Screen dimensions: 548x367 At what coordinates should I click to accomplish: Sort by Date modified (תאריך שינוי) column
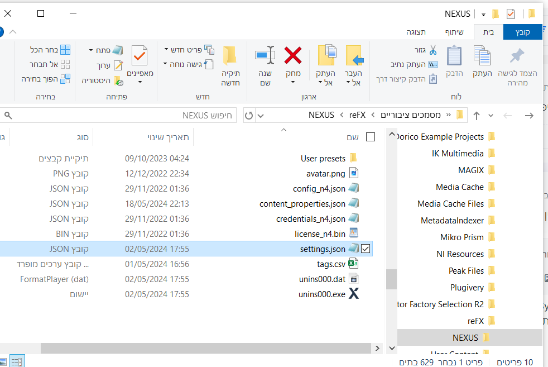[168, 137]
